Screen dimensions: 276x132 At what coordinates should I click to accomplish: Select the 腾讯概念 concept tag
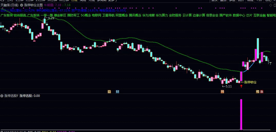pyautogui.click(x=135, y=15)
